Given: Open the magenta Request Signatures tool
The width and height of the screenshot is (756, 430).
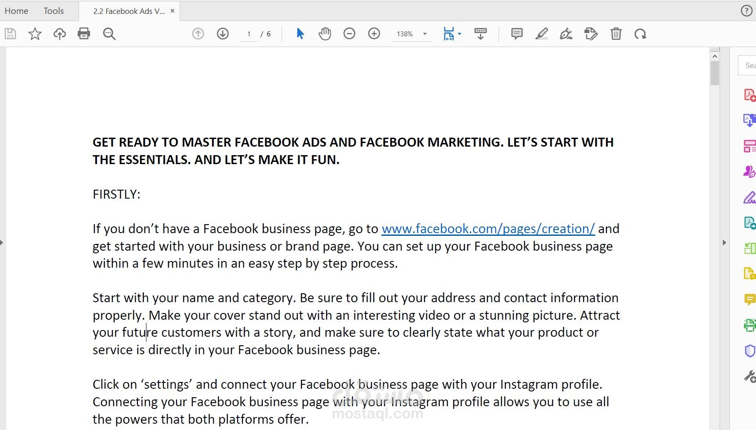Looking at the screenshot, I should coord(750,172).
